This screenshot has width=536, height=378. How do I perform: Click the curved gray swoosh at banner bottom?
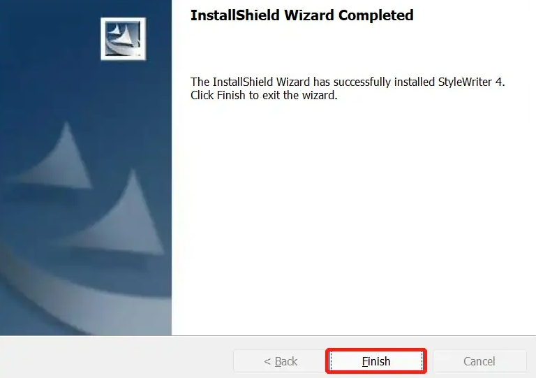coord(85,301)
